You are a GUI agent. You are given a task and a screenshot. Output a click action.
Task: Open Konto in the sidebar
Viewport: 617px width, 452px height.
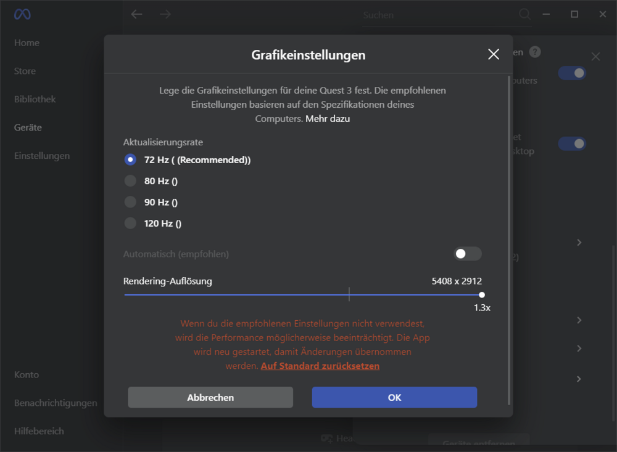tap(27, 374)
